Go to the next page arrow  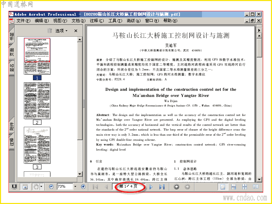point(151,187)
